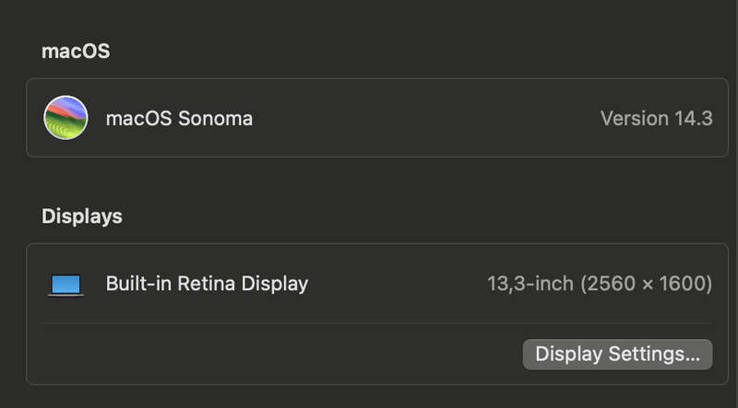Click the divider line under Built-in Retina Display
The image size is (738, 408).
[x=377, y=323]
